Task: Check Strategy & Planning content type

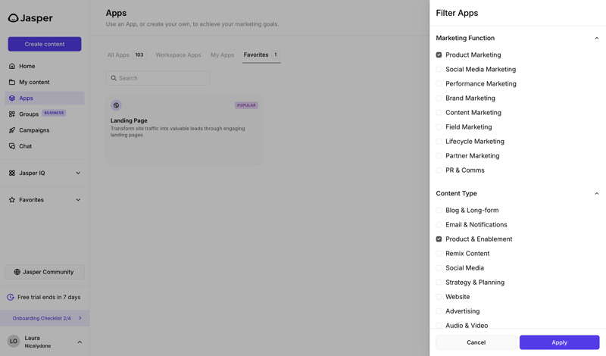Action: tap(439, 283)
